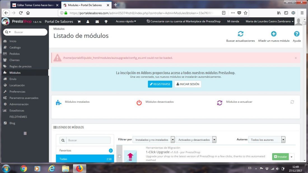The height and width of the screenshot is (173, 308).
Task: Click the Módulos desactivados power icon
Action: [x=139, y=102]
